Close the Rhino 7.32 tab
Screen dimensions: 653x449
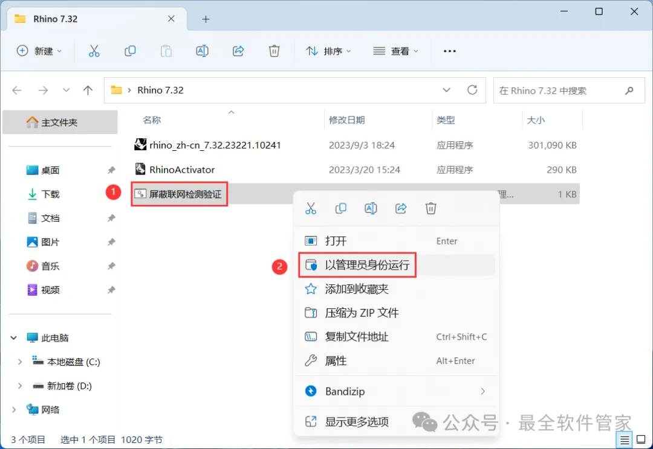[x=171, y=19]
